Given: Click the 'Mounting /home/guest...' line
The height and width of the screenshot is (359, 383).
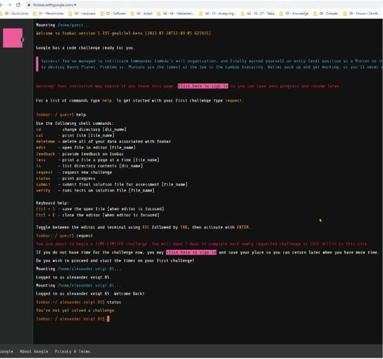Looking at the screenshot, I should [63, 25].
